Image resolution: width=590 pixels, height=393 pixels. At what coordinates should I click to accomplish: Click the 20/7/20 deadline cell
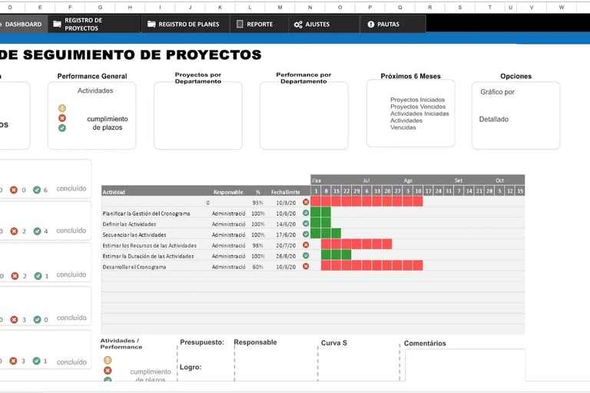click(x=286, y=245)
